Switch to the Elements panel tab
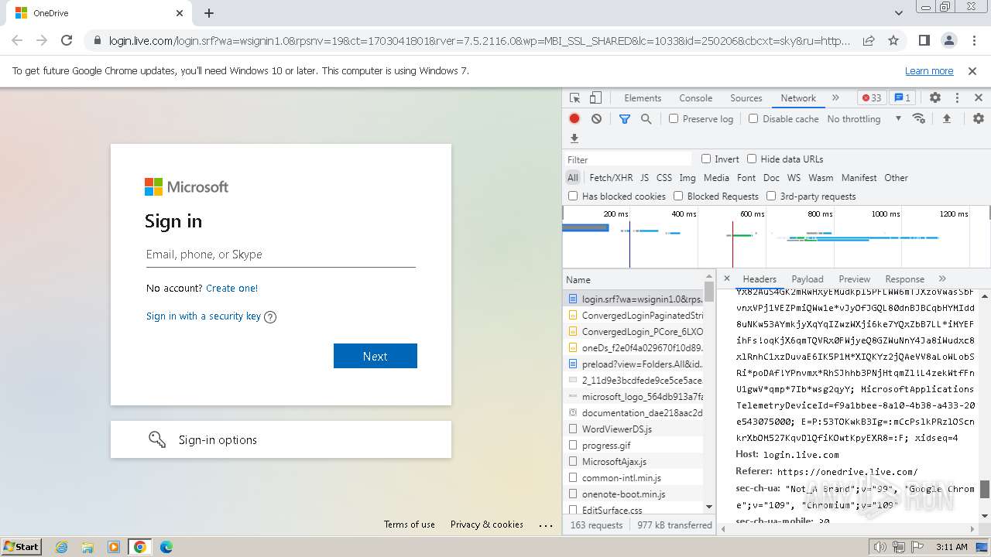 click(x=643, y=98)
